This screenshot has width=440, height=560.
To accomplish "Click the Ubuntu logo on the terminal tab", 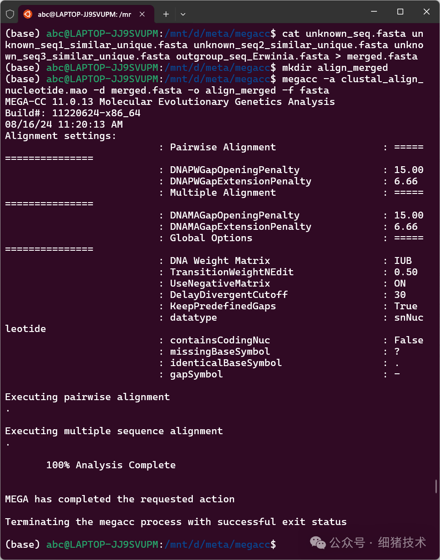I will coord(28,14).
